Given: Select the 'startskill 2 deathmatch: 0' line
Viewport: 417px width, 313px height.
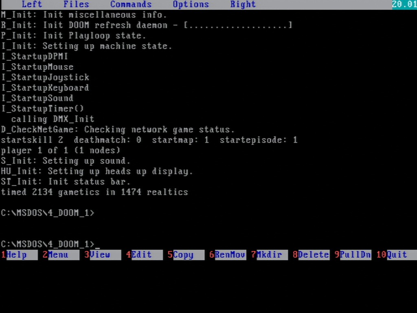Looking at the screenshot, I should point(149,140).
